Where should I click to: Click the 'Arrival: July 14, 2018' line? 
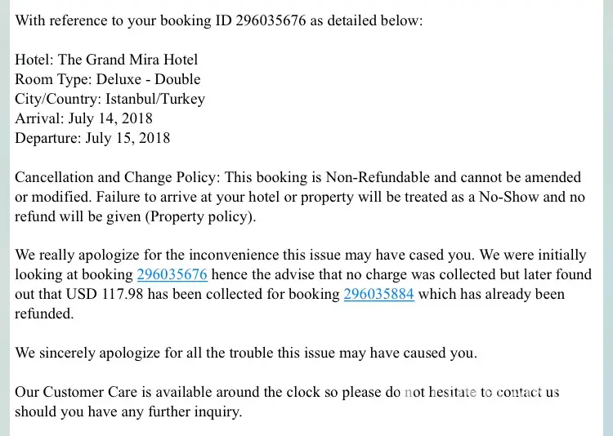[x=83, y=118]
